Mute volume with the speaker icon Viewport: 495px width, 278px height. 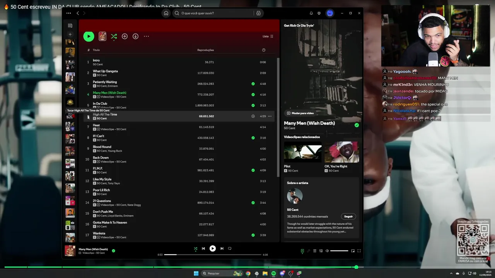point(327,251)
